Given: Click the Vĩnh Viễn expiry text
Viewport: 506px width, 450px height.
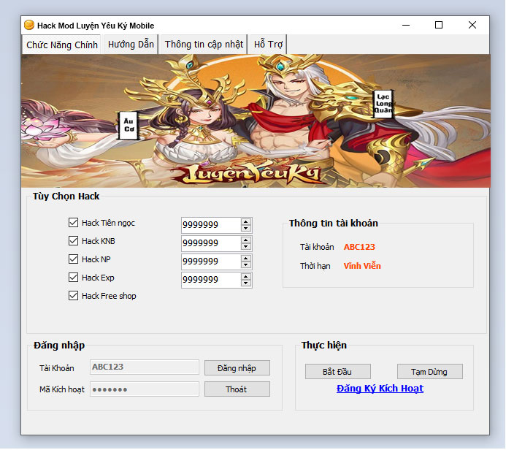Looking at the screenshot, I should [x=362, y=266].
